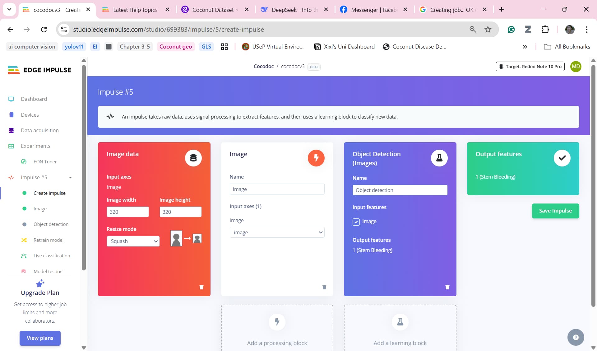597x351 pixels.
Task: Switch to the Coconut Dataset browser tab
Action: tap(215, 10)
